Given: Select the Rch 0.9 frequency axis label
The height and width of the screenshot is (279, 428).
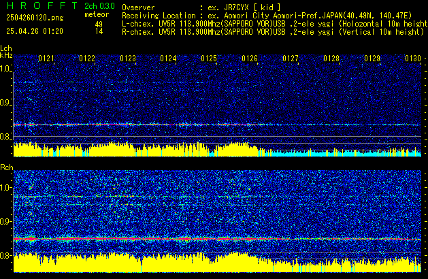Looking at the screenshot, I should click(6, 221).
